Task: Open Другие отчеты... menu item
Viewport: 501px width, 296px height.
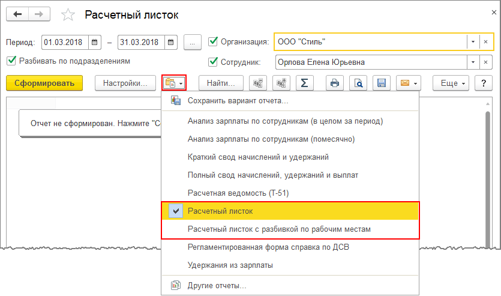Action: [290, 285]
